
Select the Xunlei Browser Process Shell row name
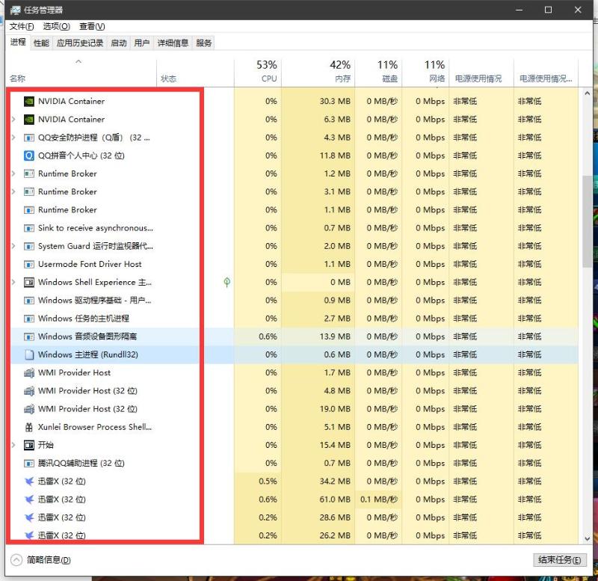(x=95, y=427)
